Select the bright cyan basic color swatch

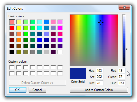point(40,28)
